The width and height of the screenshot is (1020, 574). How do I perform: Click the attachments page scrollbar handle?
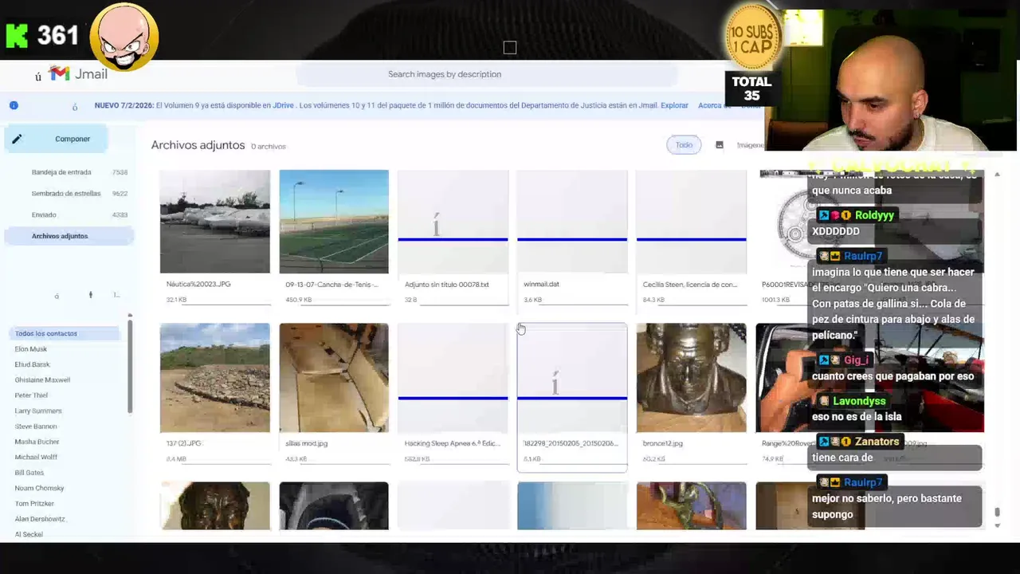(996, 513)
